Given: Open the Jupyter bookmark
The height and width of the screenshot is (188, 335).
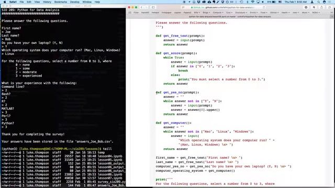Looking at the screenshot, I should (x=177, y=13).
